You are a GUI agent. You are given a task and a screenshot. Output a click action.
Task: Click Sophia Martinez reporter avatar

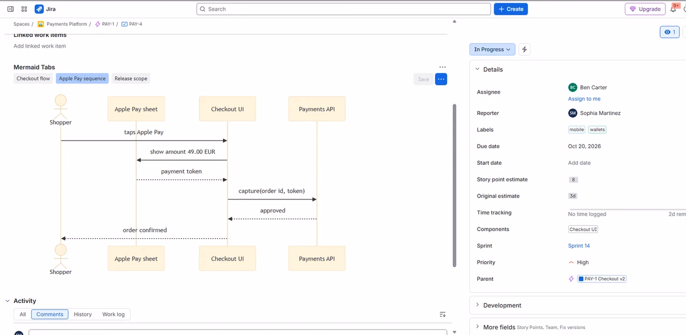[573, 113]
